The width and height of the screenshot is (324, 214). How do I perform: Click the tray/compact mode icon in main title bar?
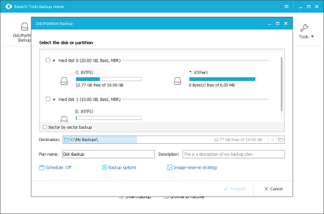point(286,6)
